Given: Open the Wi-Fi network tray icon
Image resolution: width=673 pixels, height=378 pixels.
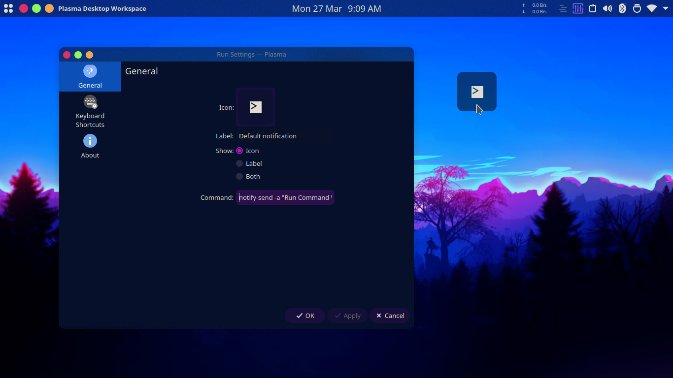Looking at the screenshot, I should coord(652,8).
